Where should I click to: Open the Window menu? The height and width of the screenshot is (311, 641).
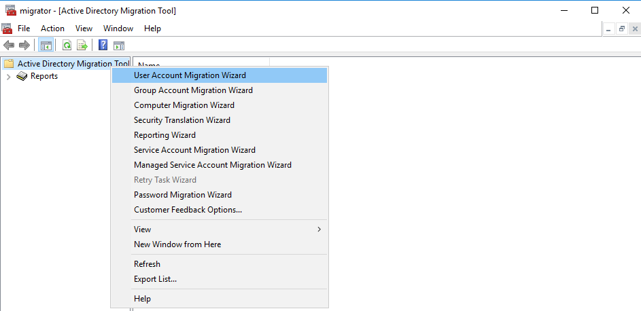[x=118, y=29]
